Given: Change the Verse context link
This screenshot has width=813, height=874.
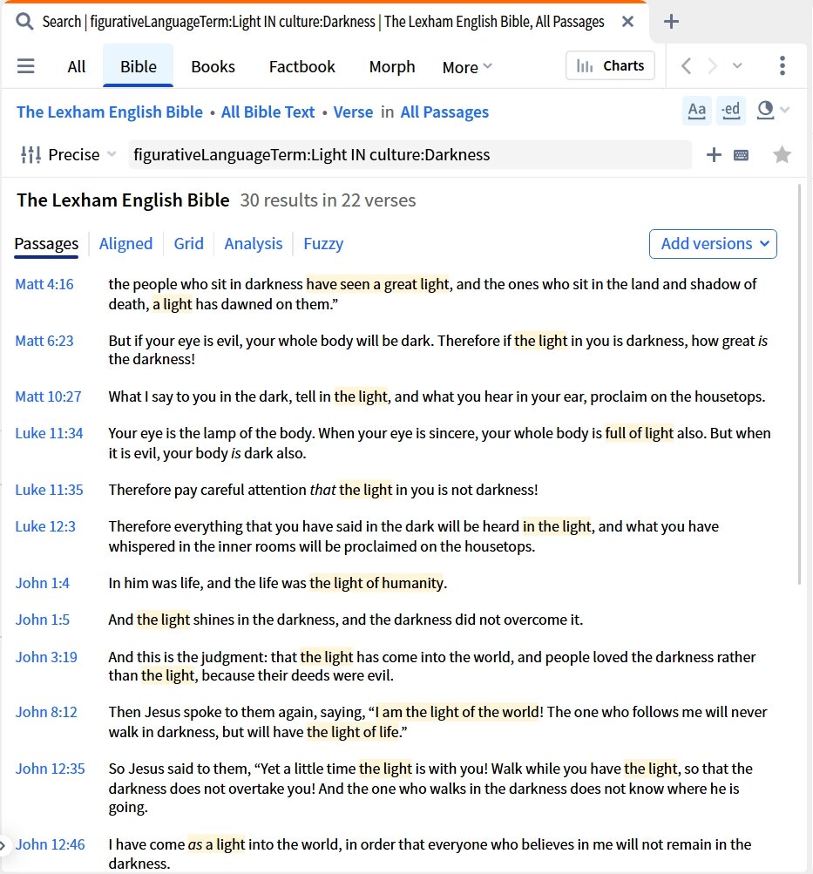Looking at the screenshot, I should [353, 112].
